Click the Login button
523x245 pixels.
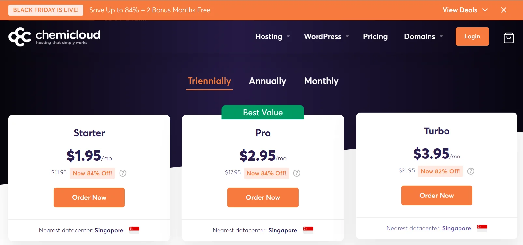472,36
